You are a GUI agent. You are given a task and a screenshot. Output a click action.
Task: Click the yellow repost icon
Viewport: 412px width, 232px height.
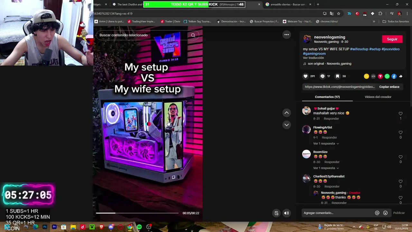366,76
